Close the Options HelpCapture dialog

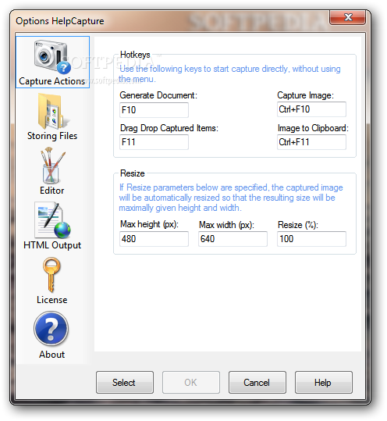[x=347, y=17]
